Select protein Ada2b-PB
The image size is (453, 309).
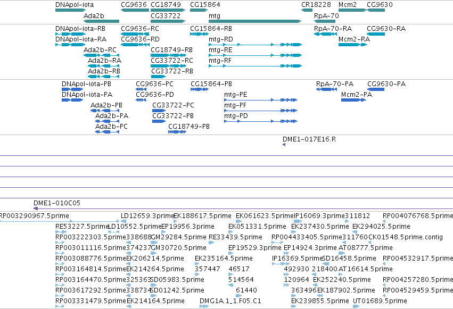click(x=106, y=105)
